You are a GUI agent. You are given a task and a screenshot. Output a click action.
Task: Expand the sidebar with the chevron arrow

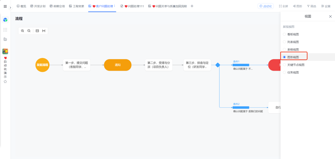pos(10,8)
